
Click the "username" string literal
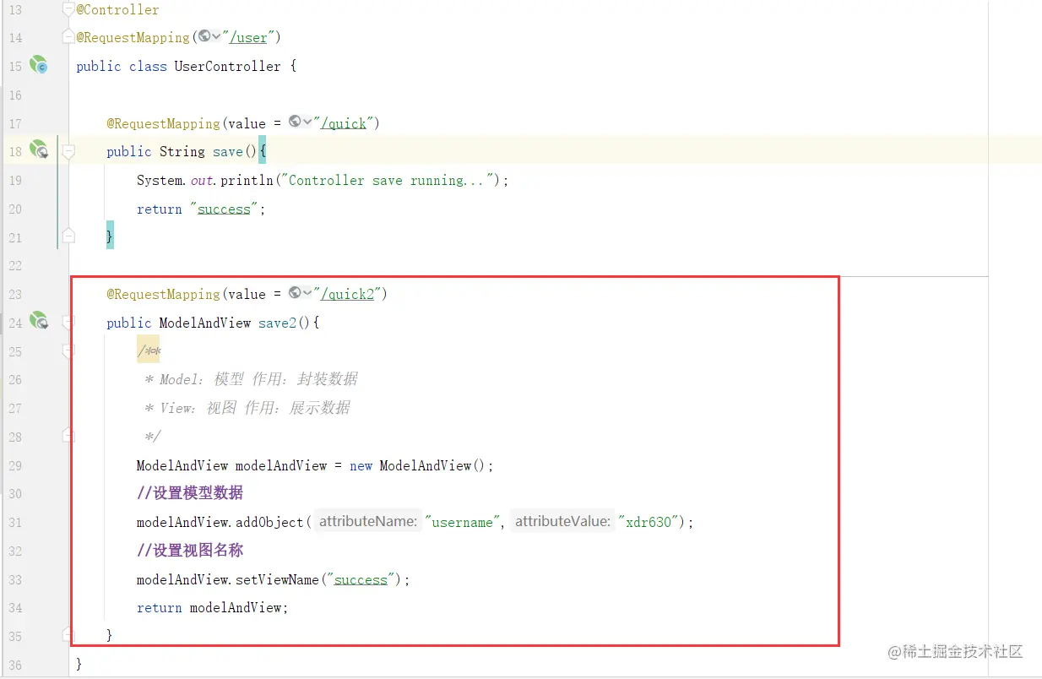[463, 522]
